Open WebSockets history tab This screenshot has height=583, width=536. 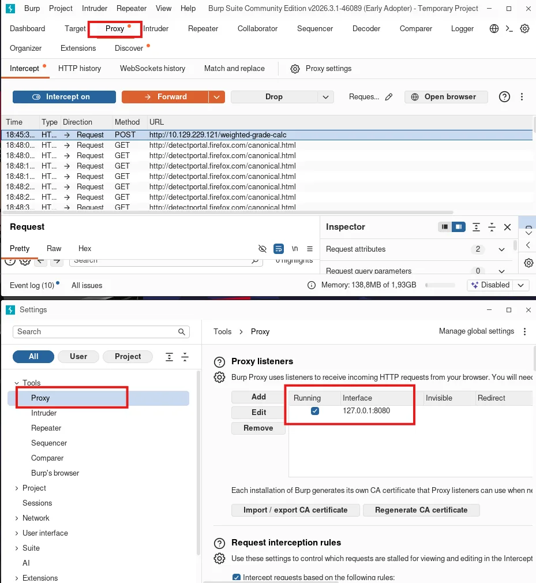[152, 69]
